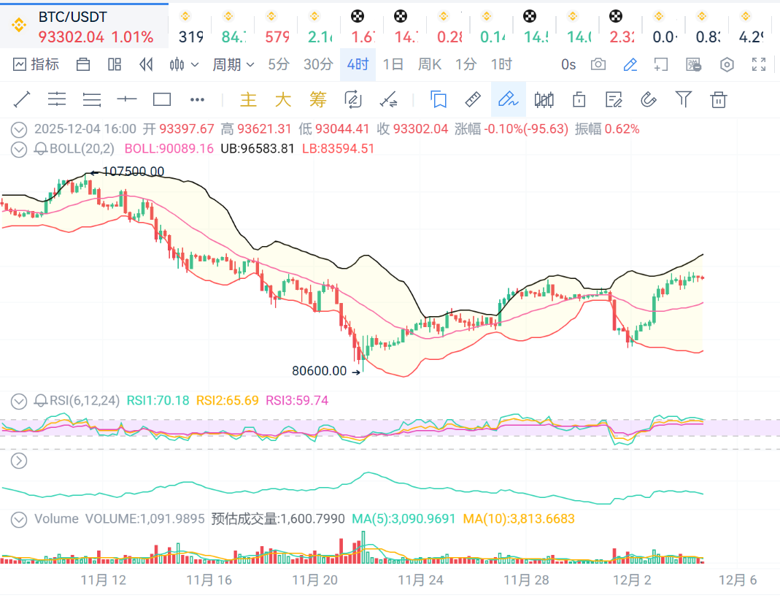Select the trend line drawing tool
The height and width of the screenshot is (598, 780).
[x=22, y=99]
